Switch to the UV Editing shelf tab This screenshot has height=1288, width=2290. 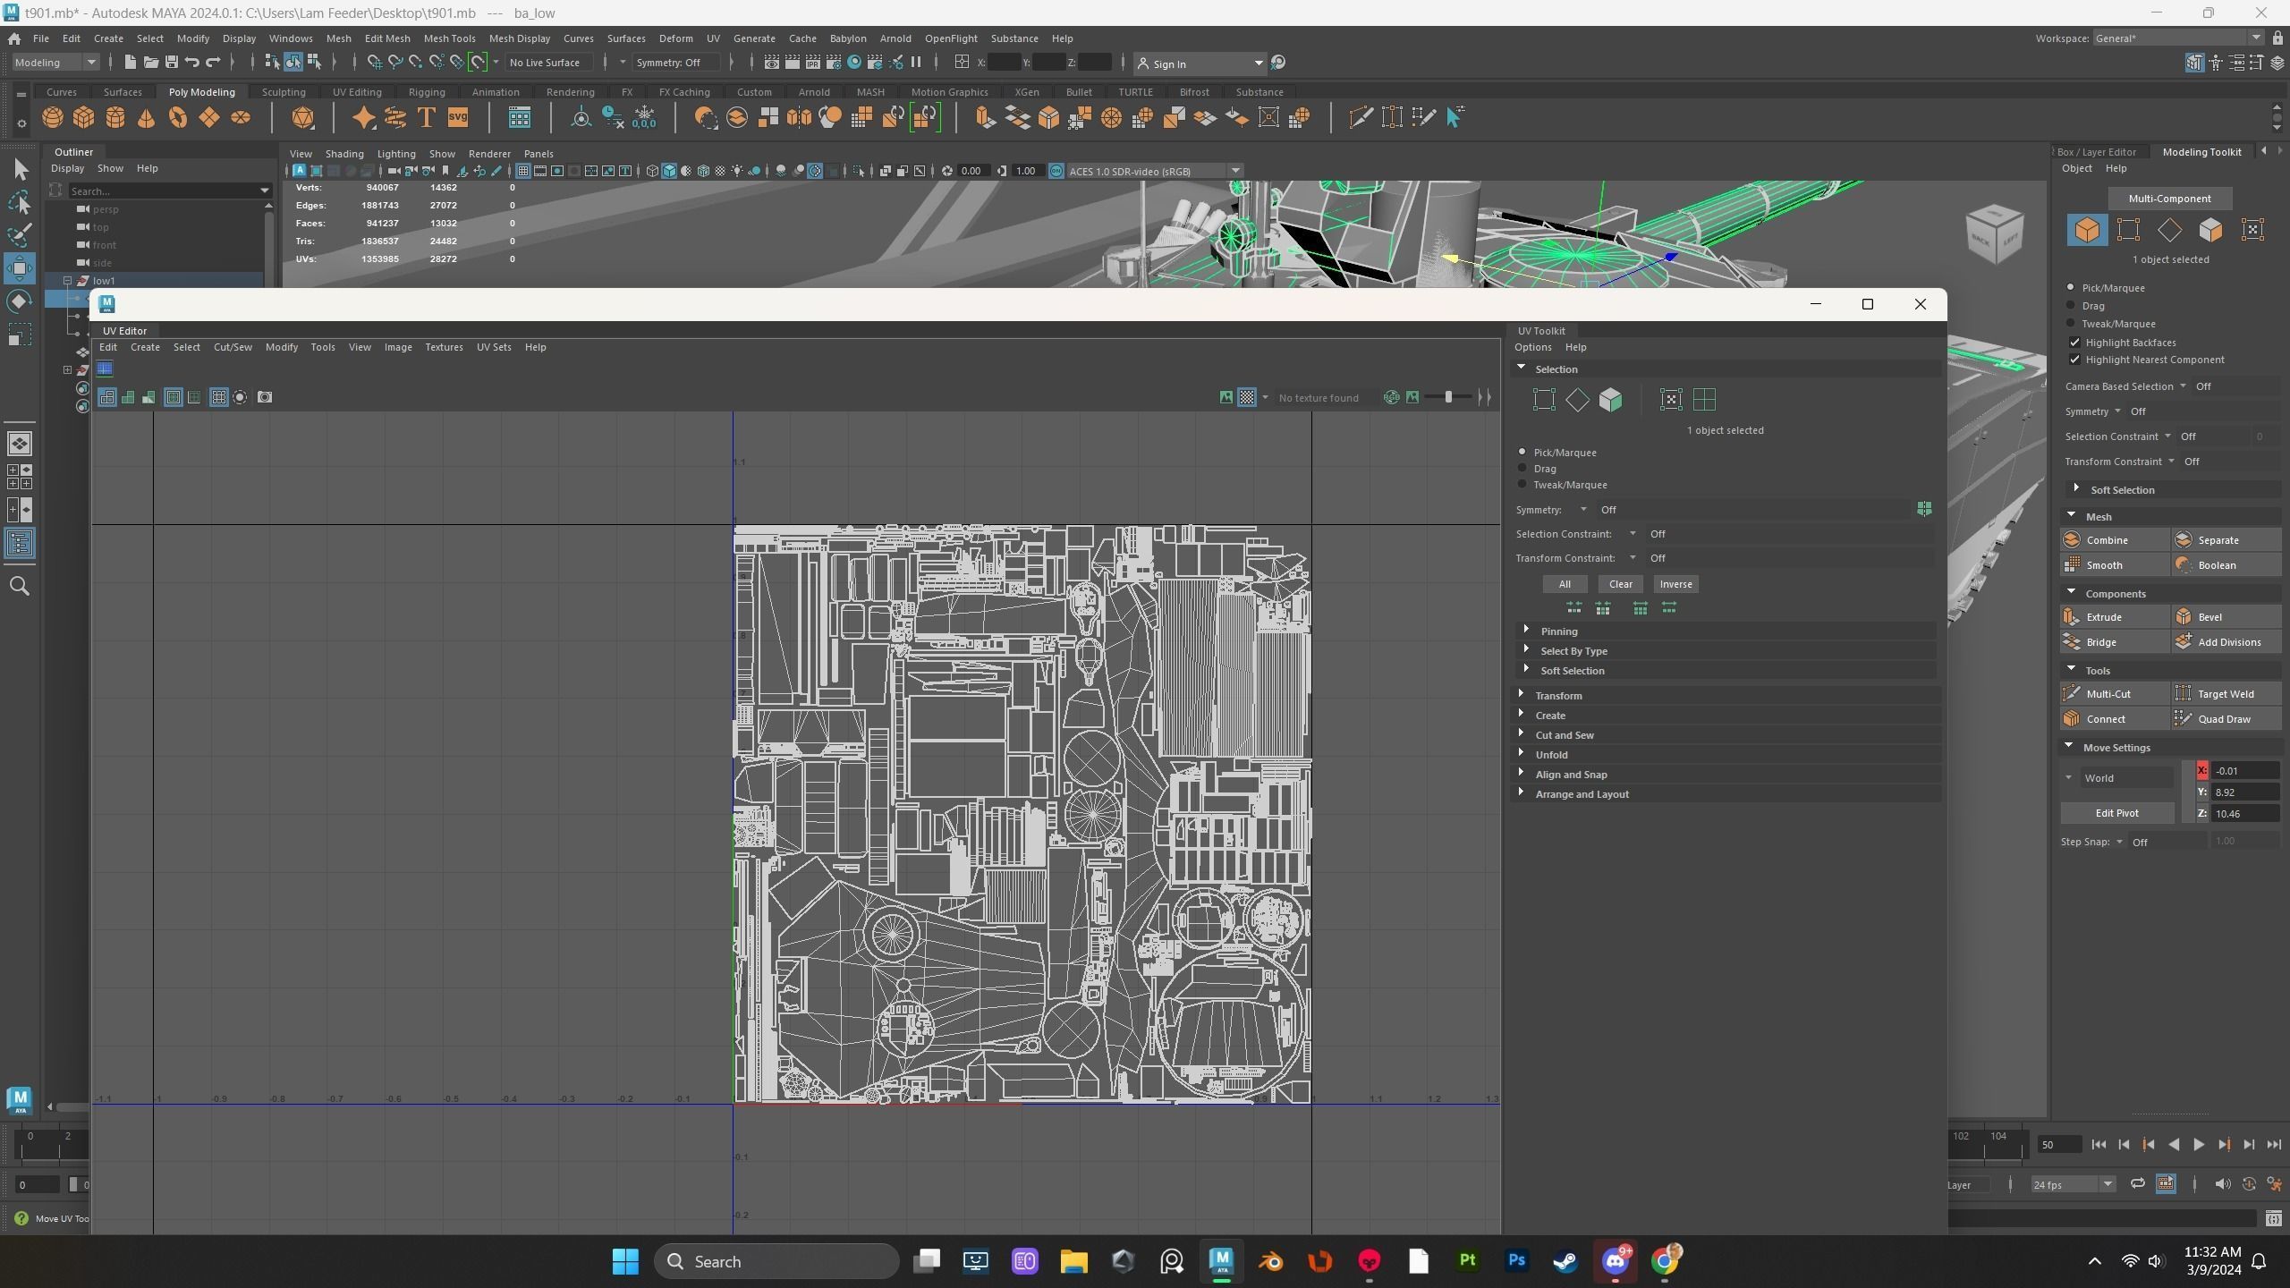pos(357,92)
